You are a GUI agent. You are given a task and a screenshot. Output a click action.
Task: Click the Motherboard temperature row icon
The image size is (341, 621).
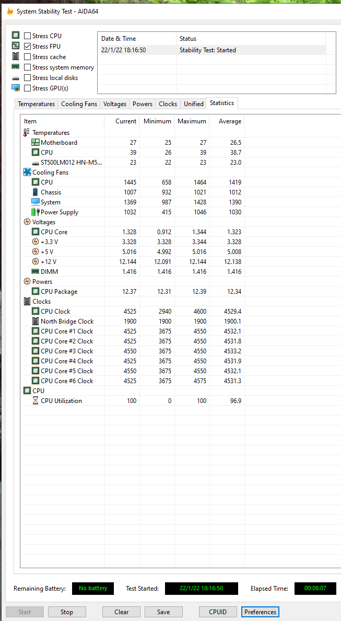36,143
